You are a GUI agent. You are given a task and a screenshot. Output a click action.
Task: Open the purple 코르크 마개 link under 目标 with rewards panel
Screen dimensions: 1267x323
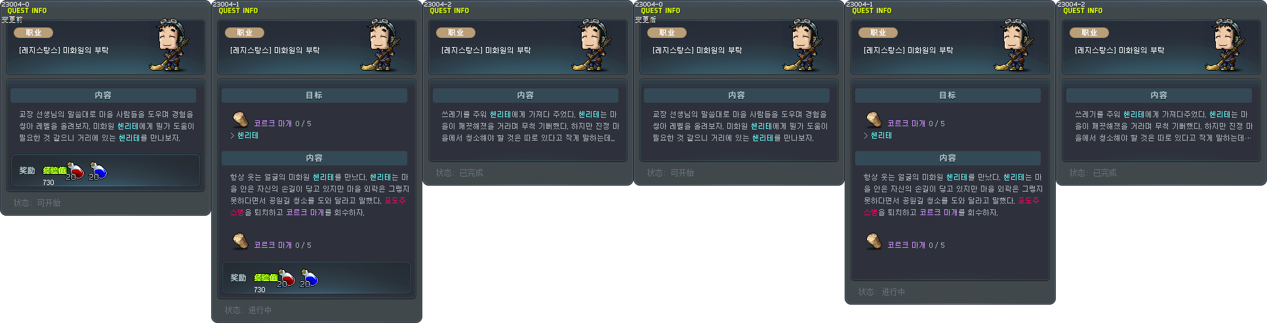pos(273,124)
